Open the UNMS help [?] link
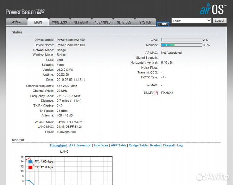Image resolution: width=233 pixels, height=185 pixels. click(156, 93)
